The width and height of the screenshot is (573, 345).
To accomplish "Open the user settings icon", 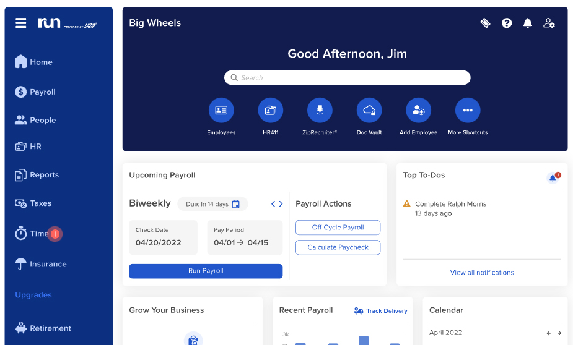I will [x=549, y=23].
